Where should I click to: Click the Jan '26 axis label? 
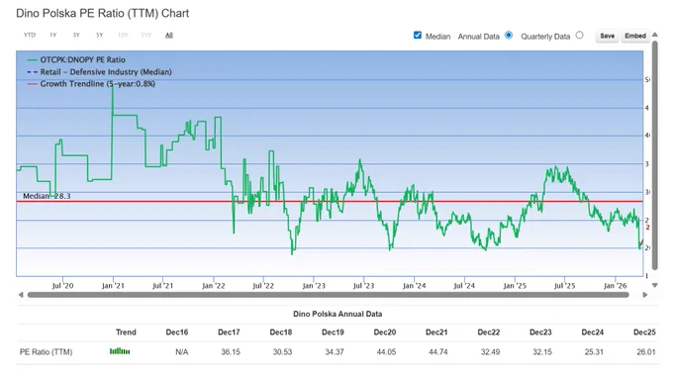(x=615, y=285)
